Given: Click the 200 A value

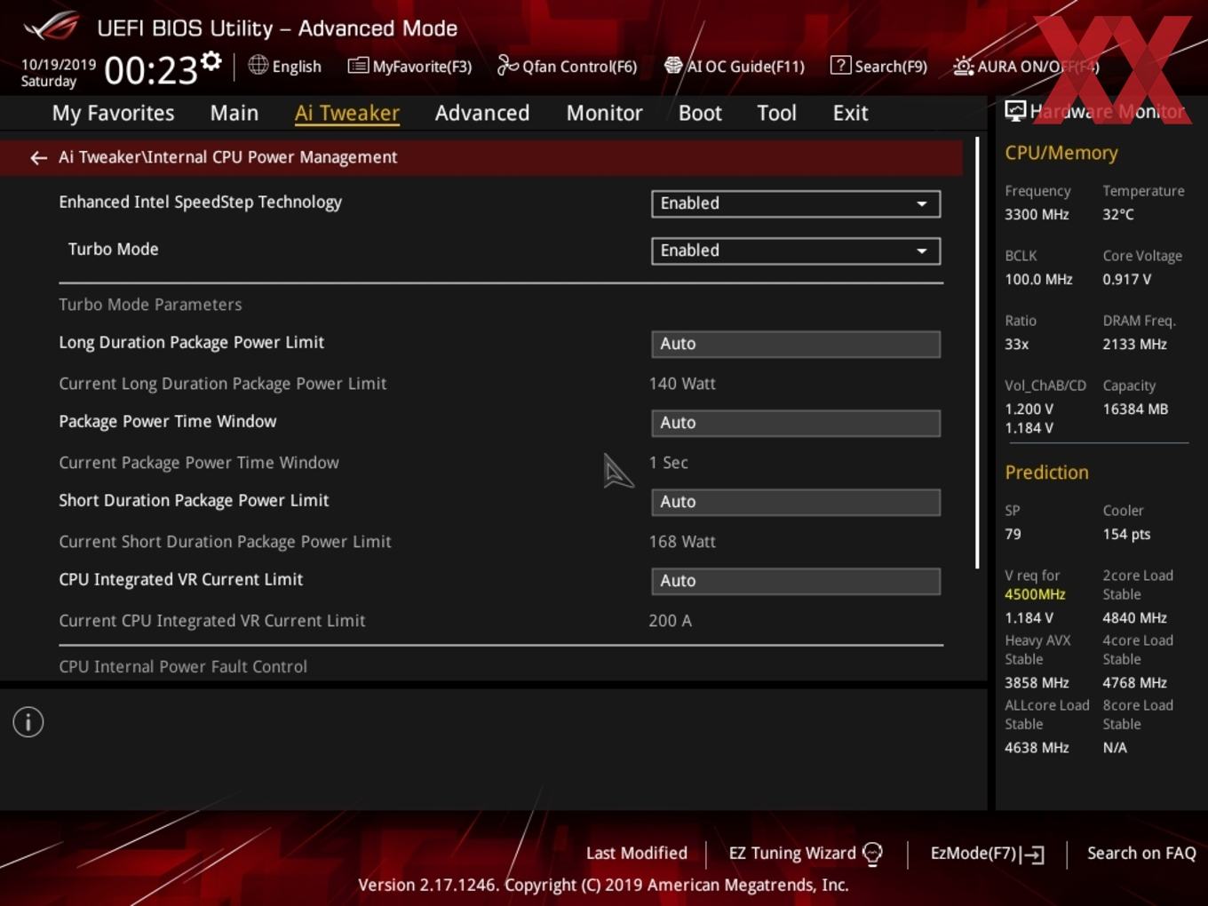Looking at the screenshot, I should pos(670,621).
